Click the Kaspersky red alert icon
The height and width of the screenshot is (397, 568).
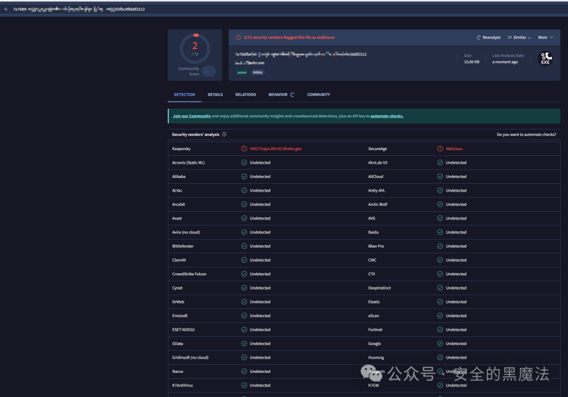(x=244, y=148)
